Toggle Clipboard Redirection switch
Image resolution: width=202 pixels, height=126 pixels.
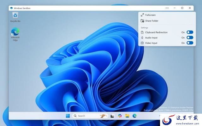pyautogui.click(x=190, y=32)
